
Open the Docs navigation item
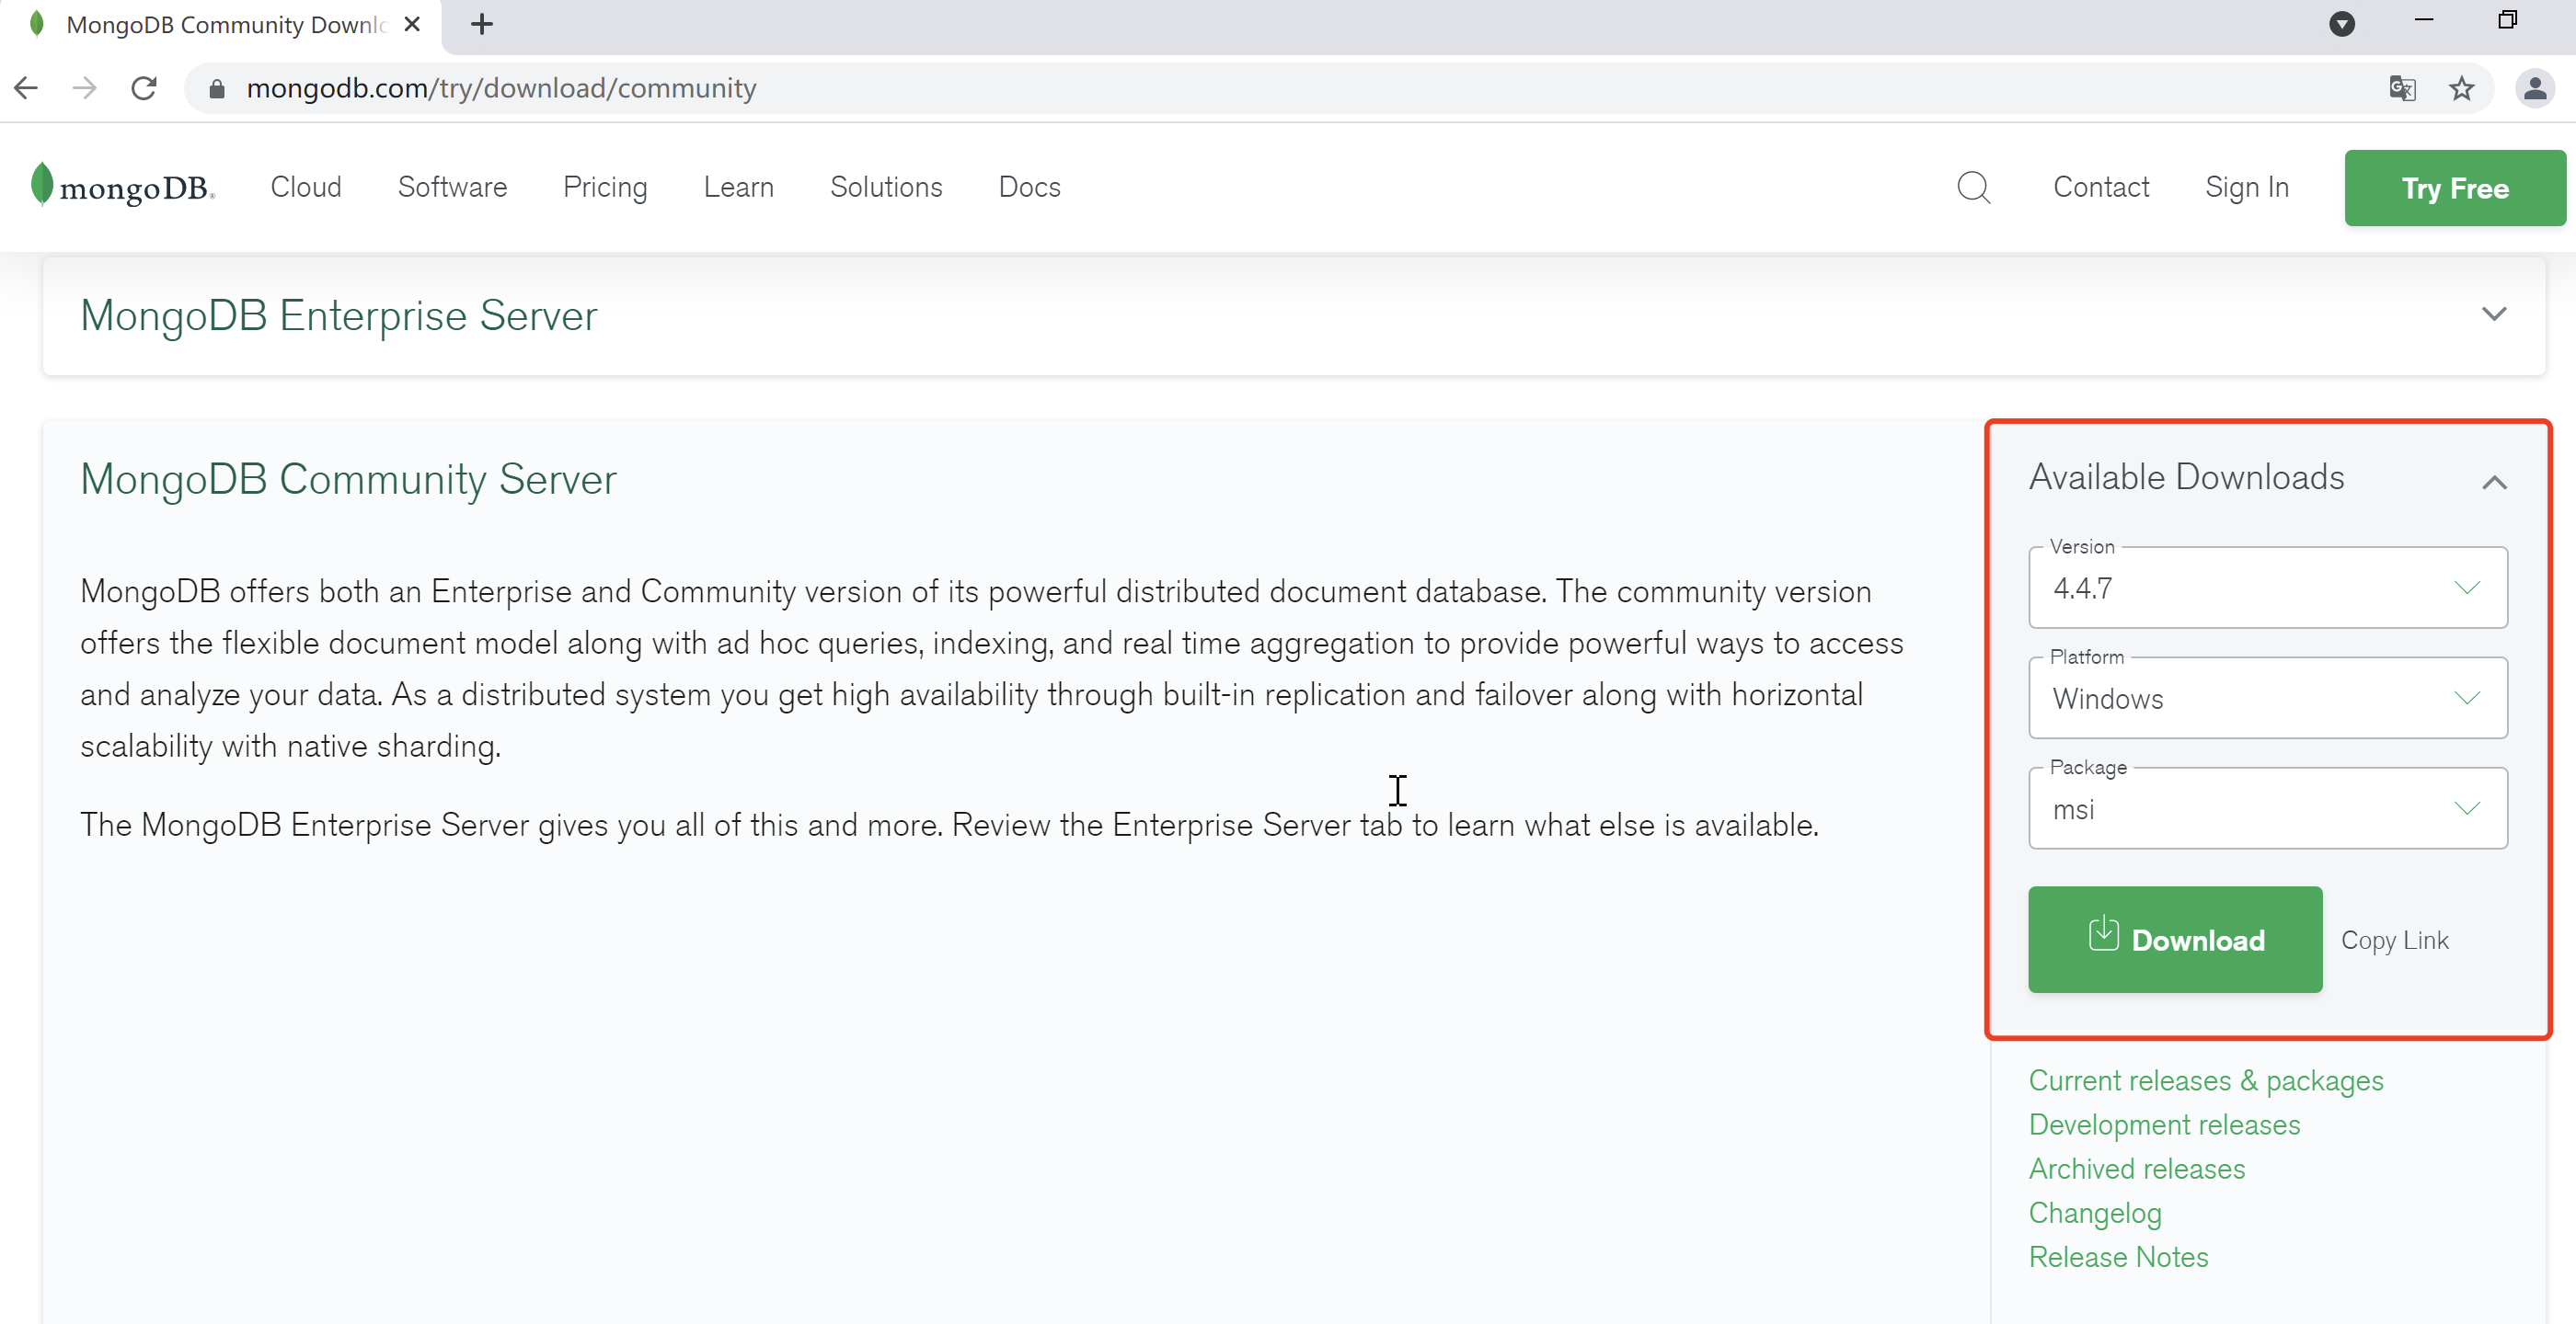[1029, 187]
